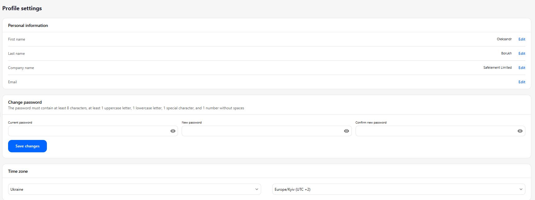Click the Personal information section title
Image resolution: width=535 pixels, height=200 pixels.
pyautogui.click(x=28, y=25)
